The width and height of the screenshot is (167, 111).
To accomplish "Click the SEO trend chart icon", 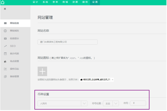I will [5, 46].
